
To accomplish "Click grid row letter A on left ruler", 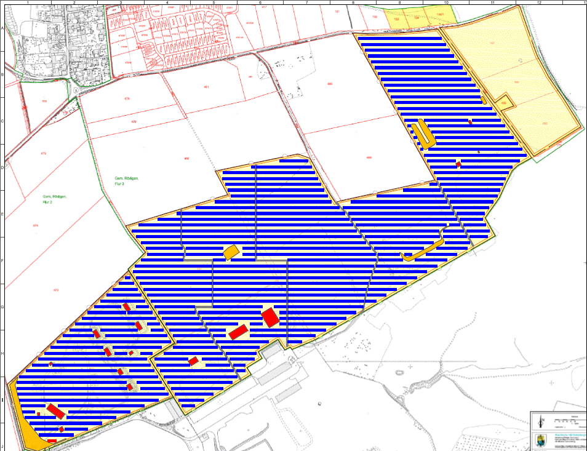I will pyautogui.click(x=2, y=29).
